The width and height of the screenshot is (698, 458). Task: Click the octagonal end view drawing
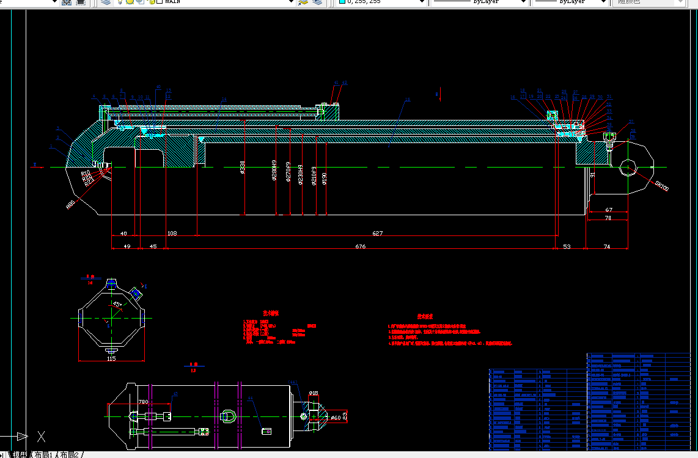pos(112,317)
